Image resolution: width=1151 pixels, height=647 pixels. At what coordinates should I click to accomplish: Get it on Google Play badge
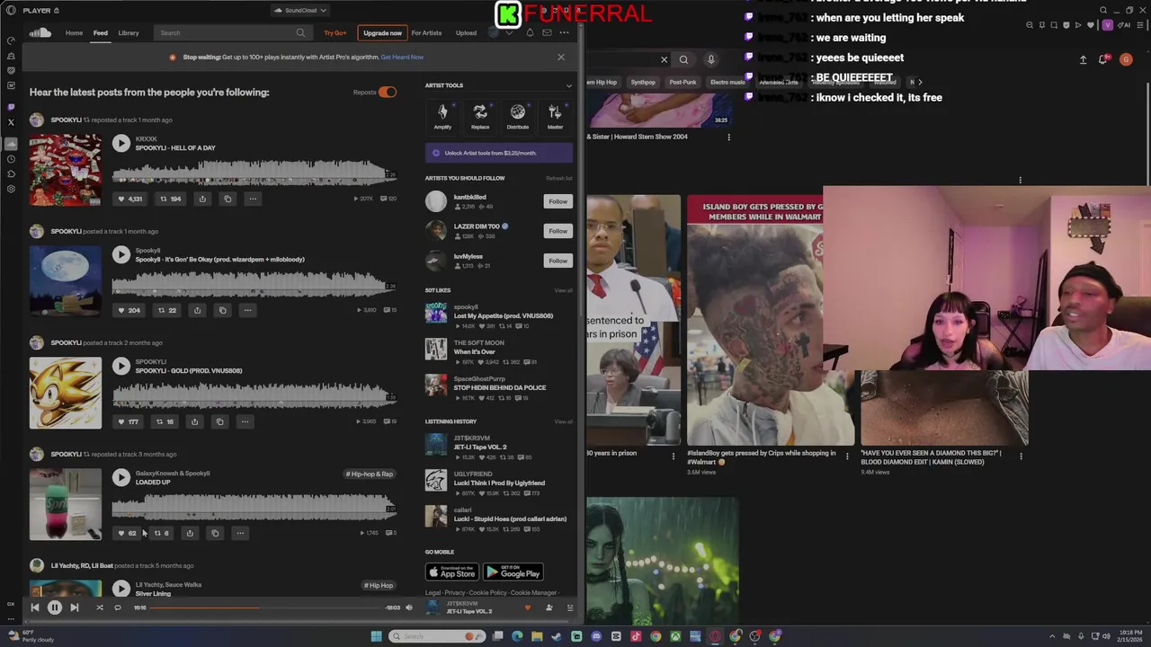(x=513, y=572)
